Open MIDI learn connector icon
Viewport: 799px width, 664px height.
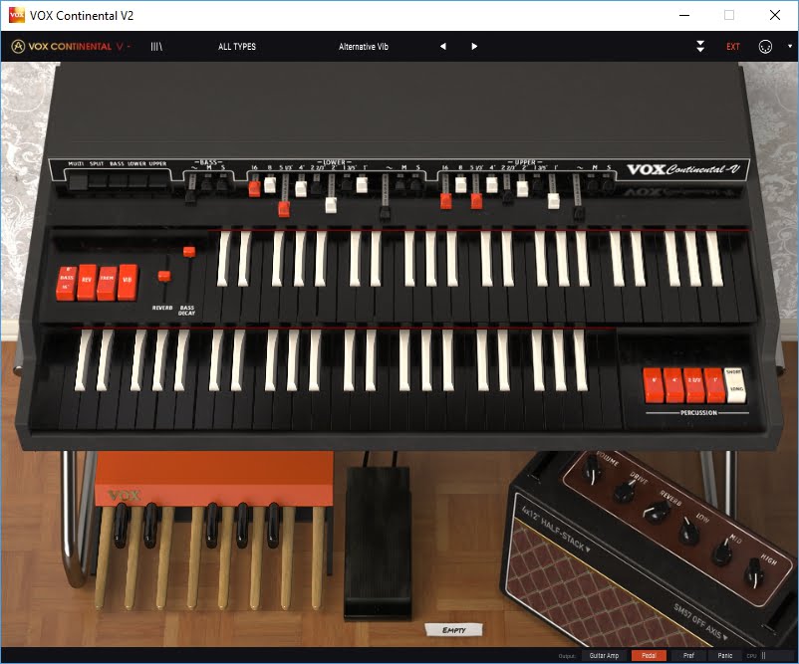[x=765, y=47]
